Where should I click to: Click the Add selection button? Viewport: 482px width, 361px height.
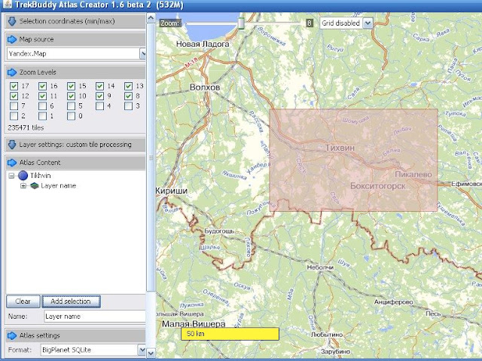(x=71, y=301)
